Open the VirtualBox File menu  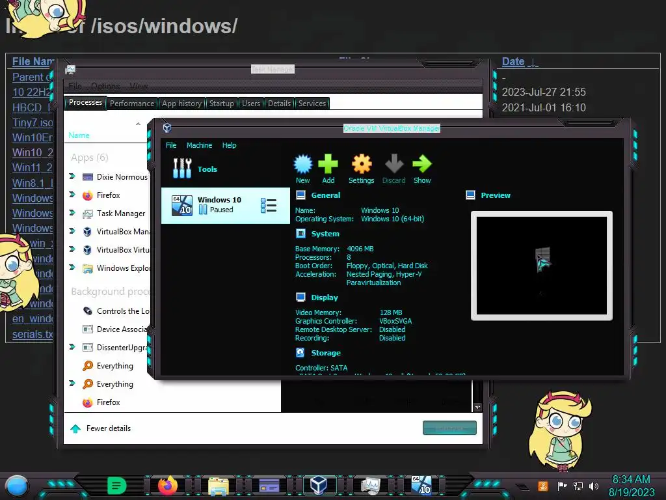pyautogui.click(x=171, y=145)
